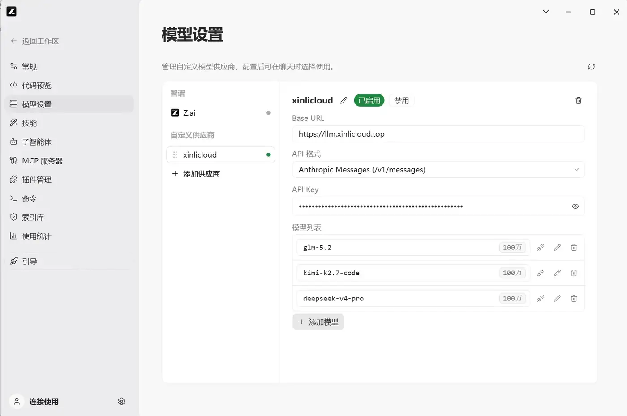Open the 技能 section
Viewport: 627px width, 416px height.
(69, 123)
